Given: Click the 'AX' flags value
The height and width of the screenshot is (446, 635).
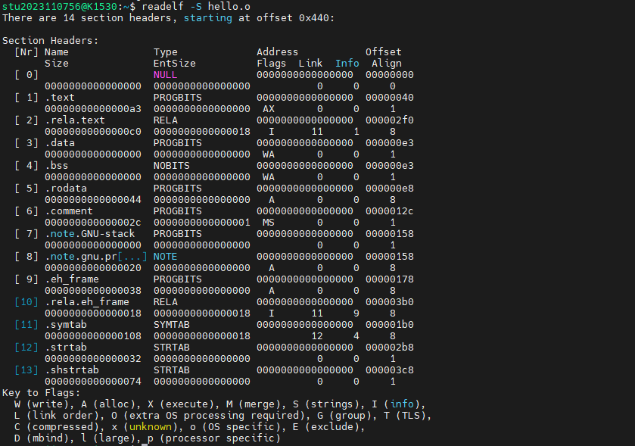Looking at the screenshot, I should (x=269, y=108).
